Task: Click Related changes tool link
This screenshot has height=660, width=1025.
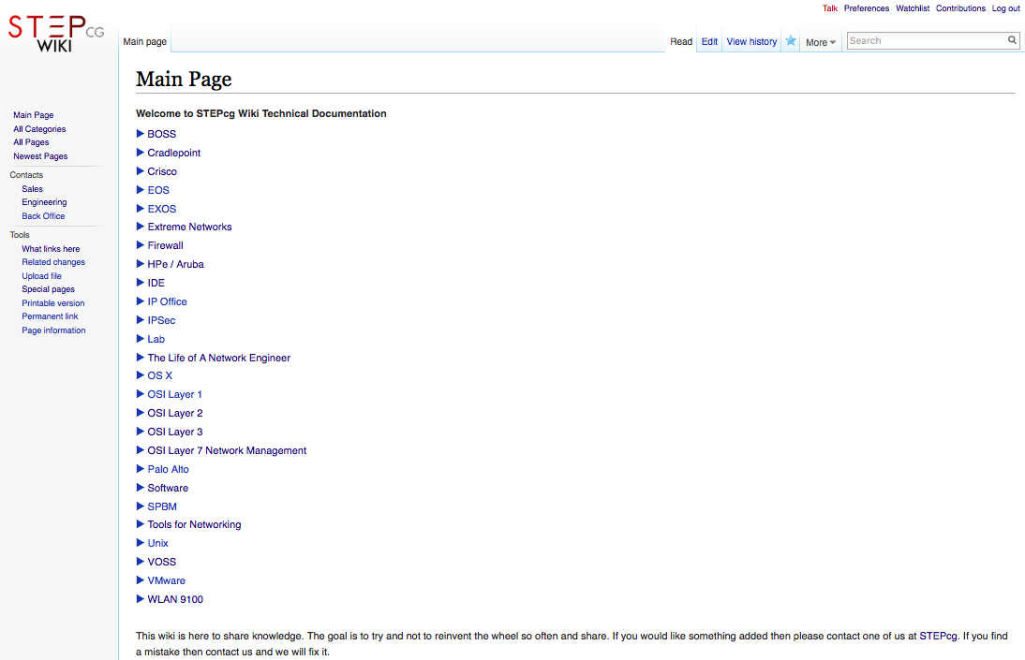Action: (x=53, y=262)
